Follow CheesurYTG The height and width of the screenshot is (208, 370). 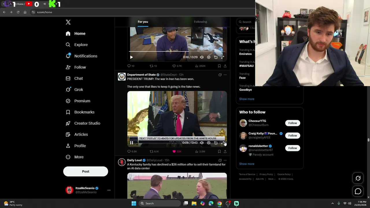[x=293, y=123]
